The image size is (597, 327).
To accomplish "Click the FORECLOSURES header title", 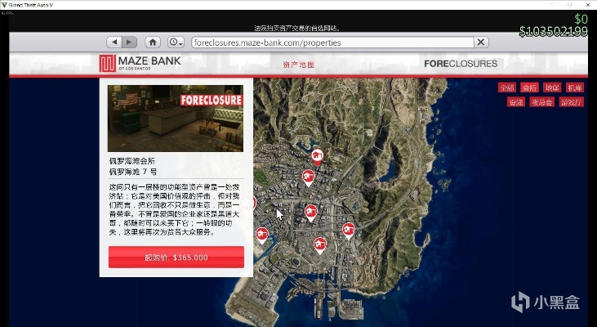I will pos(461,64).
